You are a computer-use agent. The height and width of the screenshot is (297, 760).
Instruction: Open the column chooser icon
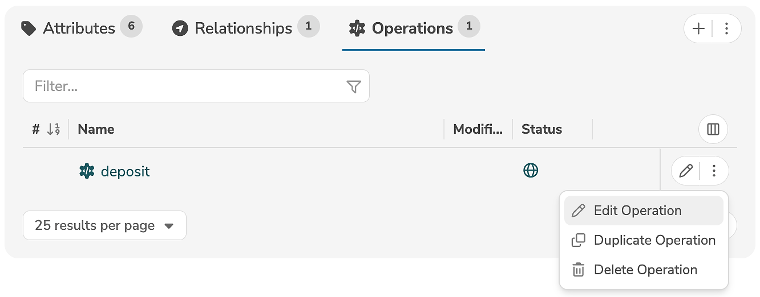coord(713,129)
